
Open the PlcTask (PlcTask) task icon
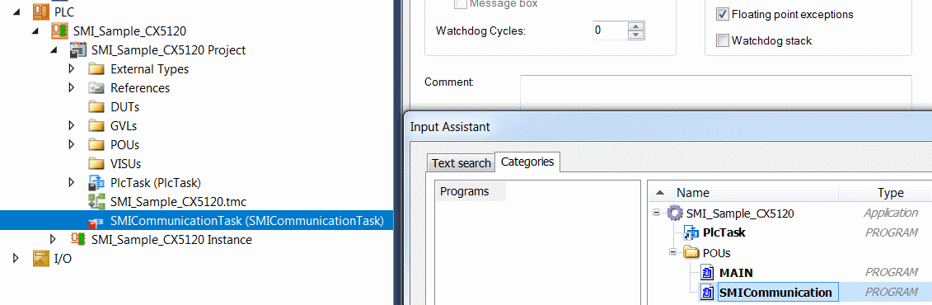point(97,182)
